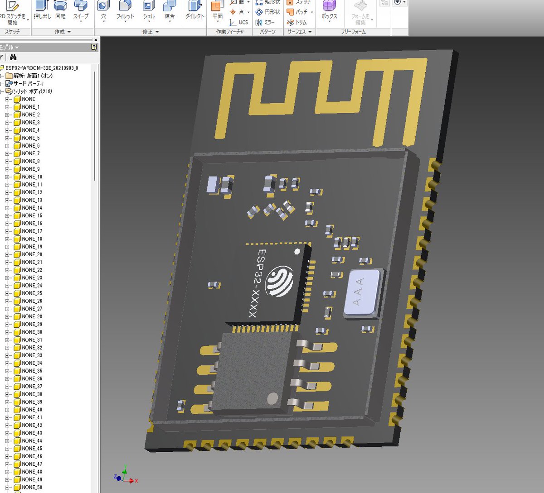Open the dropdown arrow next to 点

point(248,12)
